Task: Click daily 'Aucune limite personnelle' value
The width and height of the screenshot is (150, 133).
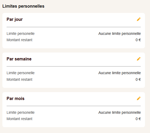Action: click(120, 34)
